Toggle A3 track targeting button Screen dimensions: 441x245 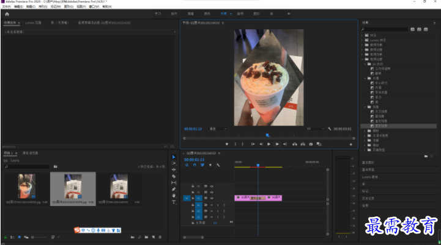[x=199, y=217]
